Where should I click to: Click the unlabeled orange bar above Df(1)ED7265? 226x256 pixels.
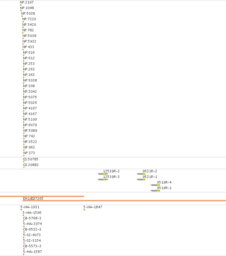(x=42, y=197)
